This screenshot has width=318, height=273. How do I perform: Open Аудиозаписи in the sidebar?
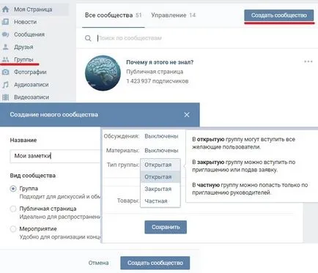click(32, 85)
